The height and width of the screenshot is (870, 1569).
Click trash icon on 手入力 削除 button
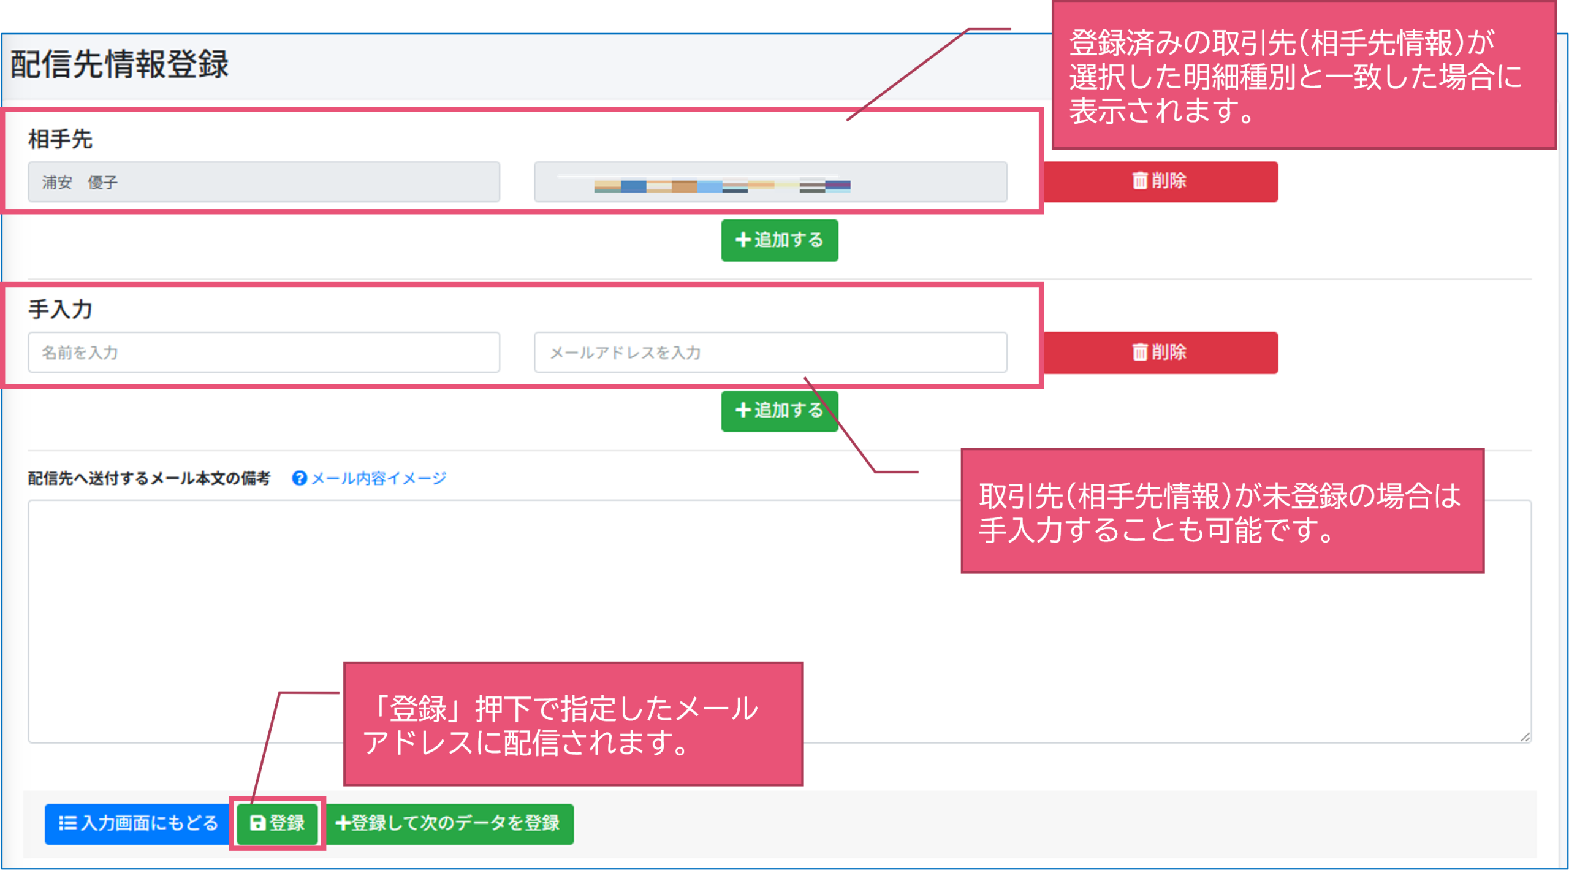[x=1139, y=352]
